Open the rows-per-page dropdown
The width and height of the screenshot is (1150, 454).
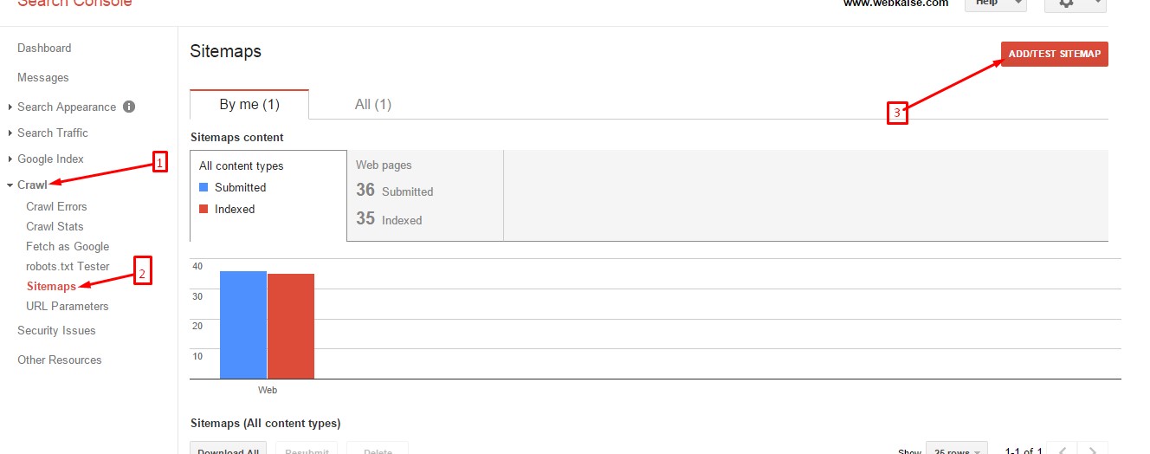pyautogui.click(x=956, y=451)
